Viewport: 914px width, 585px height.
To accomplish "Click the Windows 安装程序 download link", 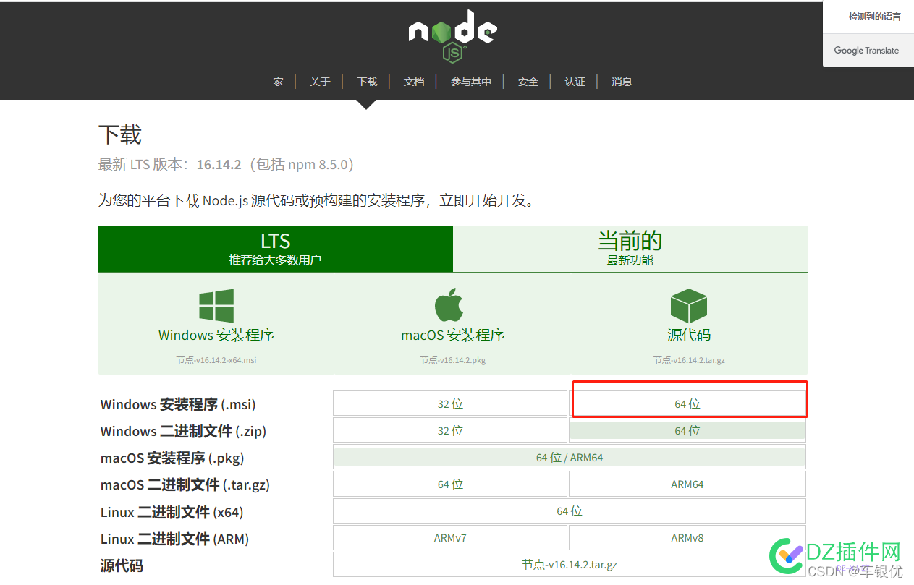I will [216, 335].
